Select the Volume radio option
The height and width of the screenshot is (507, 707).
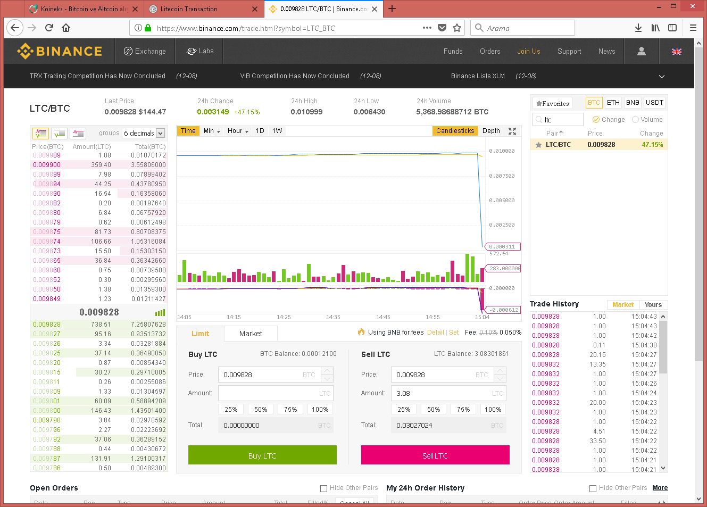tap(635, 120)
